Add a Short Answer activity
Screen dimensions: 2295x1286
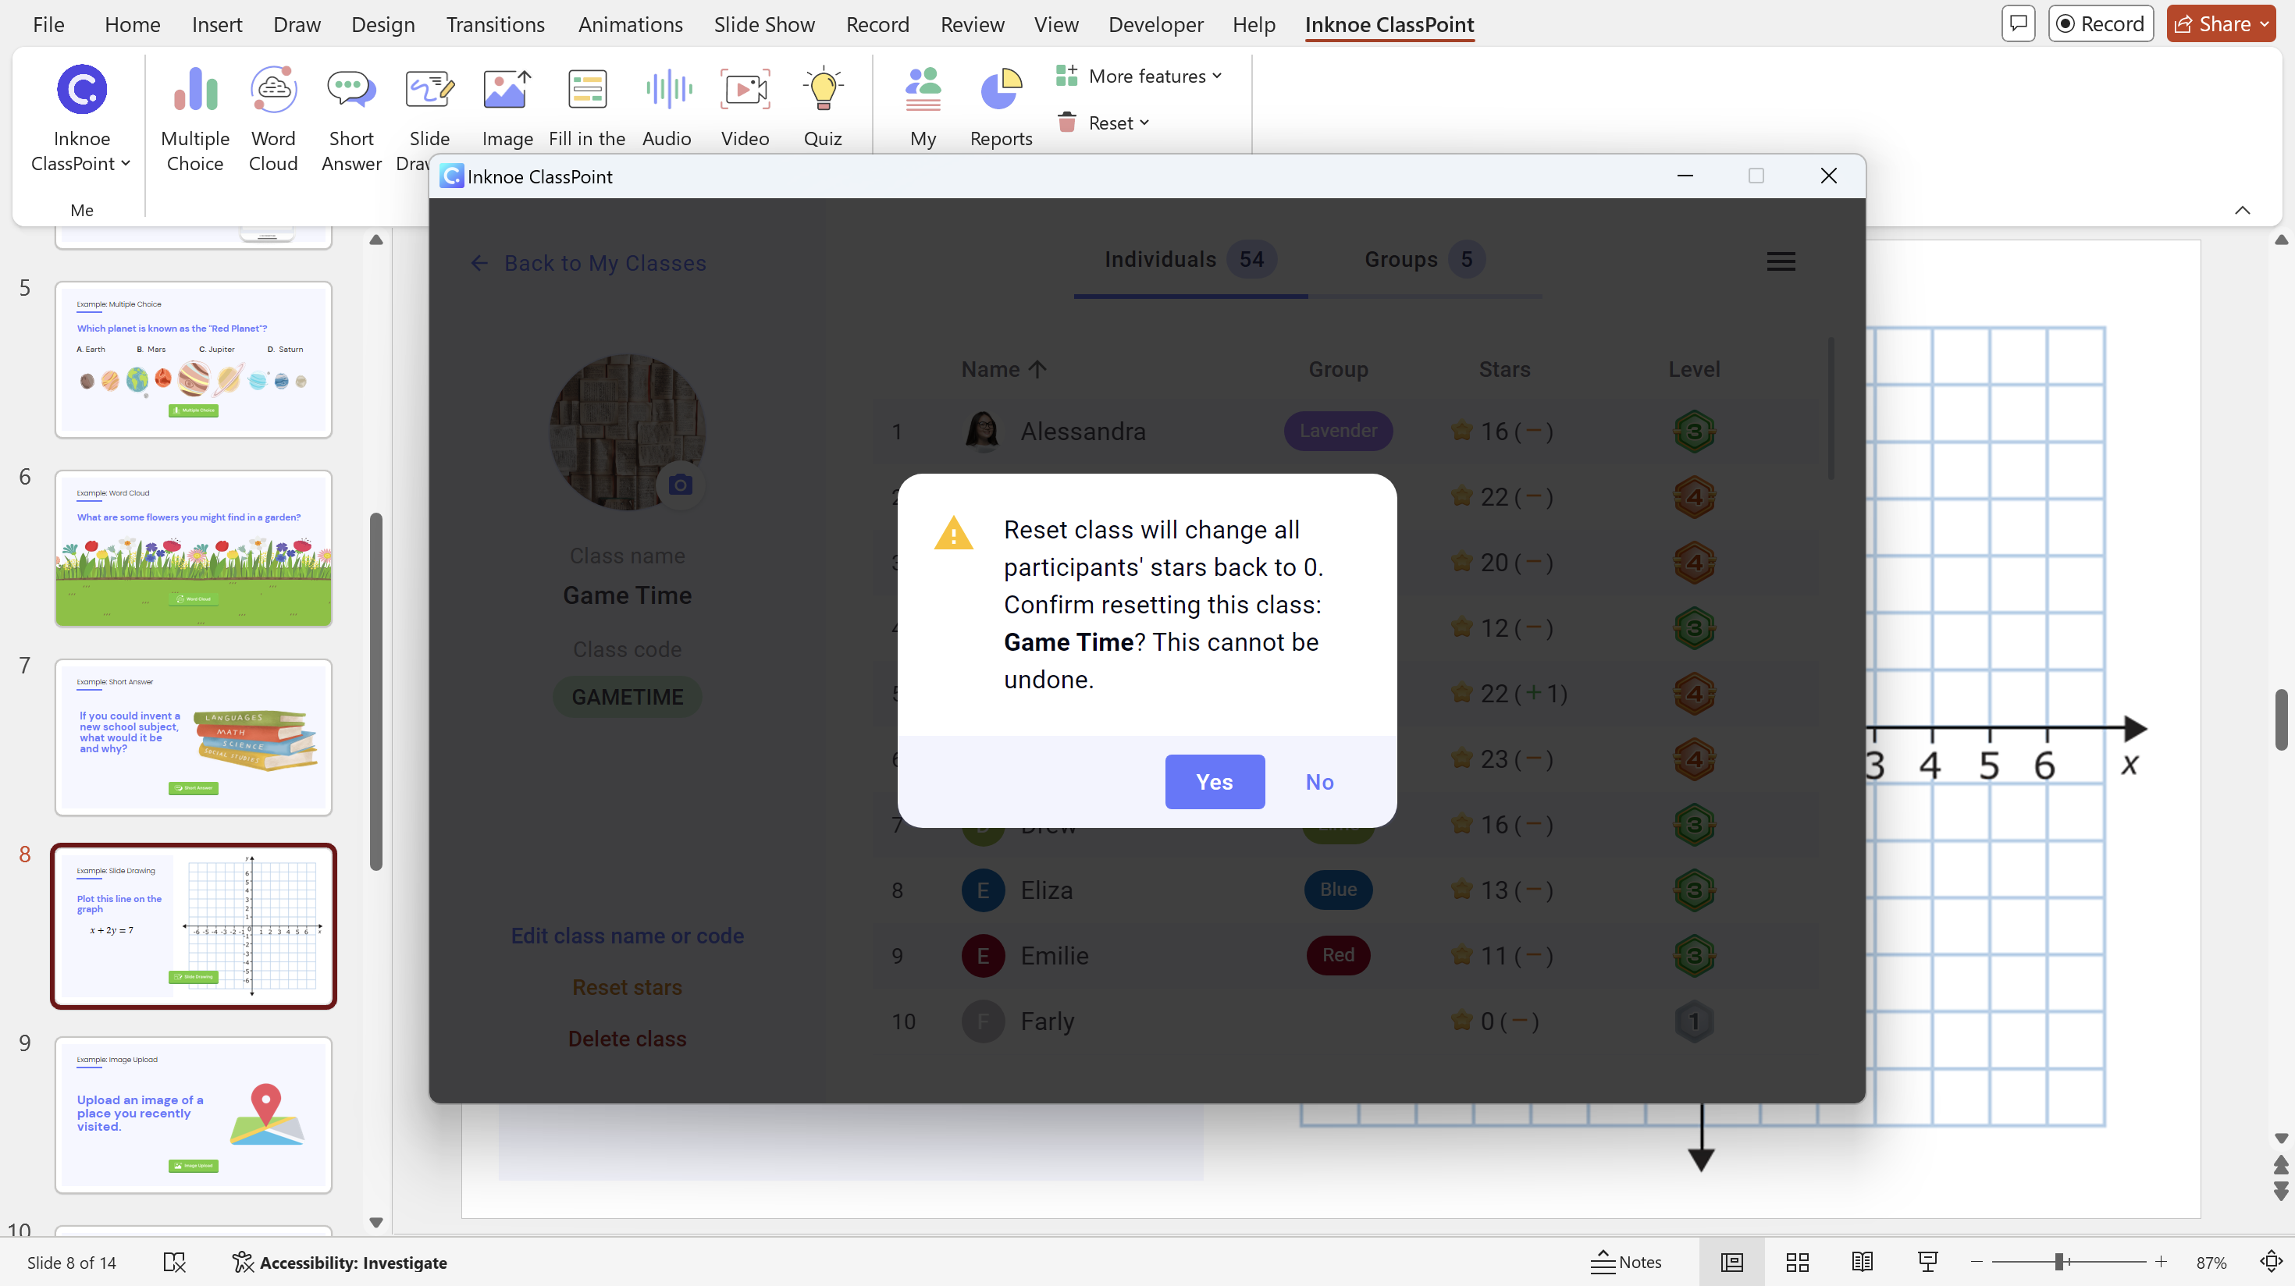(x=351, y=118)
